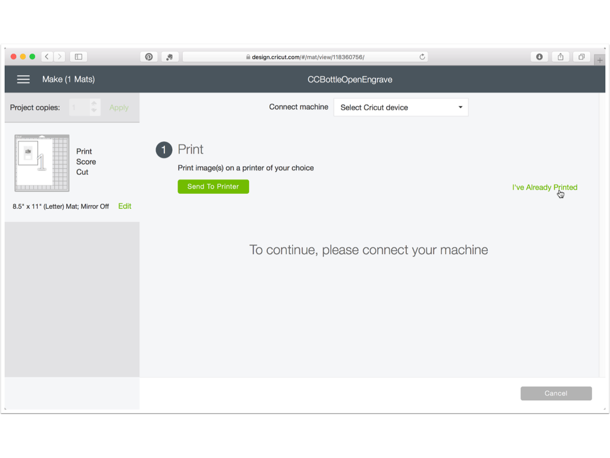
Task: Open a new tab with plus
Action: pyautogui.click(x=599, y=60)
